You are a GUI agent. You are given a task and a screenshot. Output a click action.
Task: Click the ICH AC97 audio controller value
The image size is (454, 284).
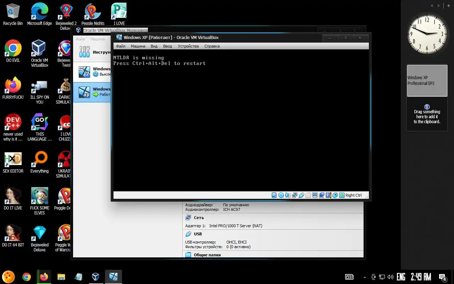(x=232, y=209)
